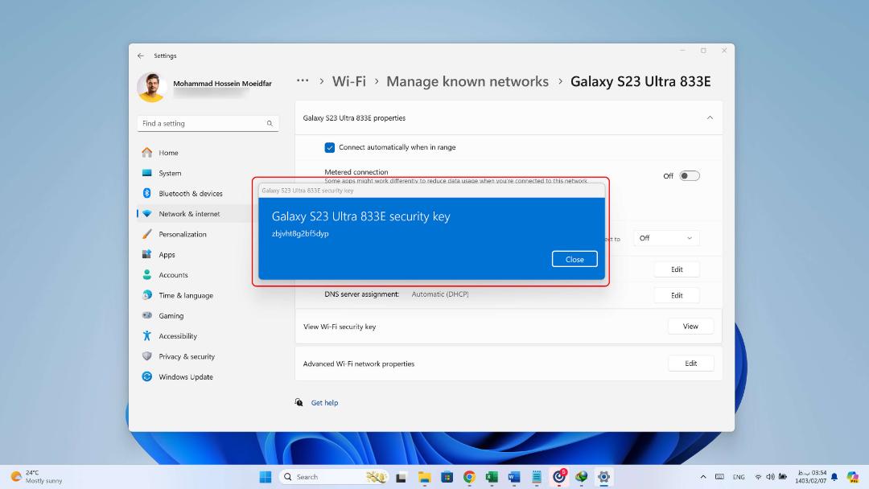Launch Google Chrome from taskbar
Viewport: 869px width, 489px height.
coord(469,477)
